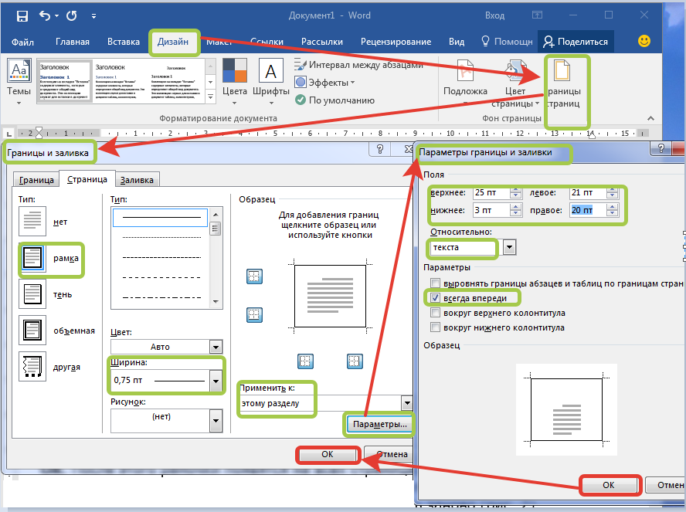Image resolution: width=686 pixels, height=512 pixels.
Task: Select the тень (shadow) border type
Action: [33, 294]
